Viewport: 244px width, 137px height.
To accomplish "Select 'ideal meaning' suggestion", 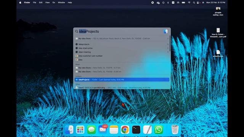I will click(122, 52).
